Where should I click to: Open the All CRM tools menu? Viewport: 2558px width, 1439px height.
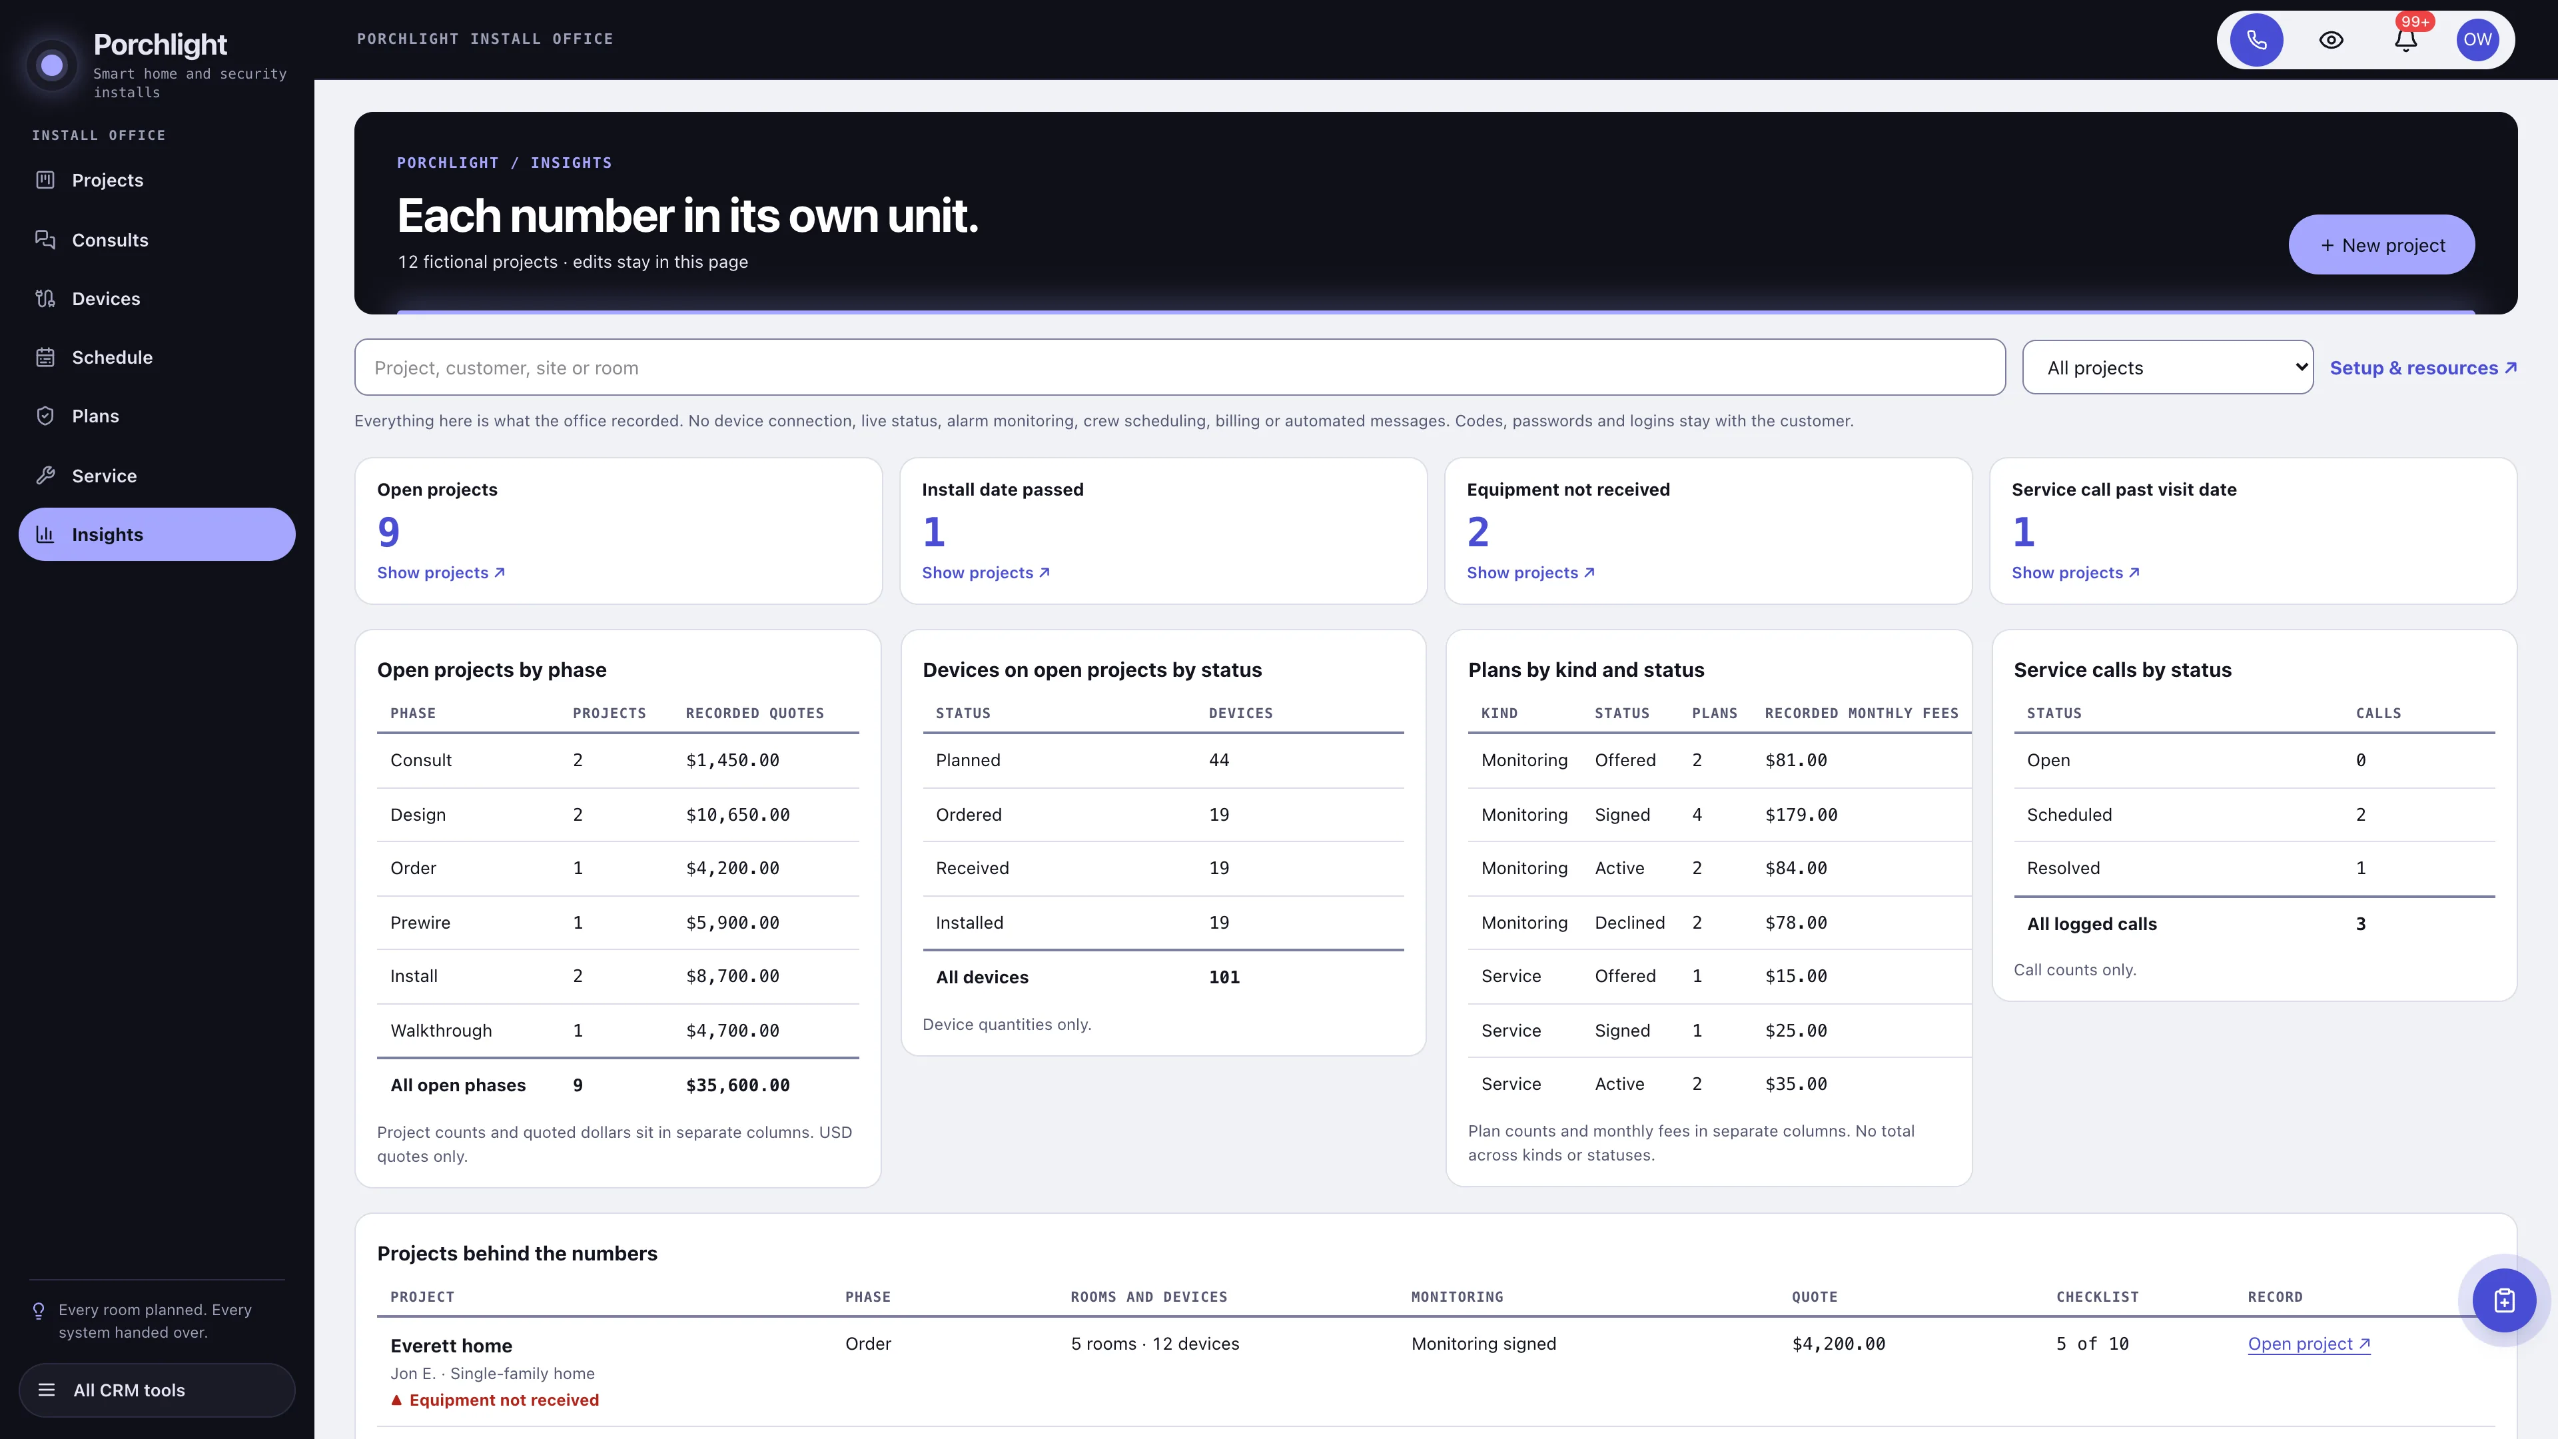click(x=157, y=1389)
